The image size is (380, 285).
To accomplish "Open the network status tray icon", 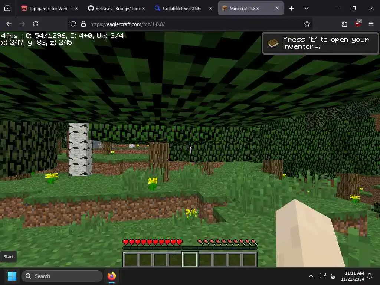I will tap(322, 276).
